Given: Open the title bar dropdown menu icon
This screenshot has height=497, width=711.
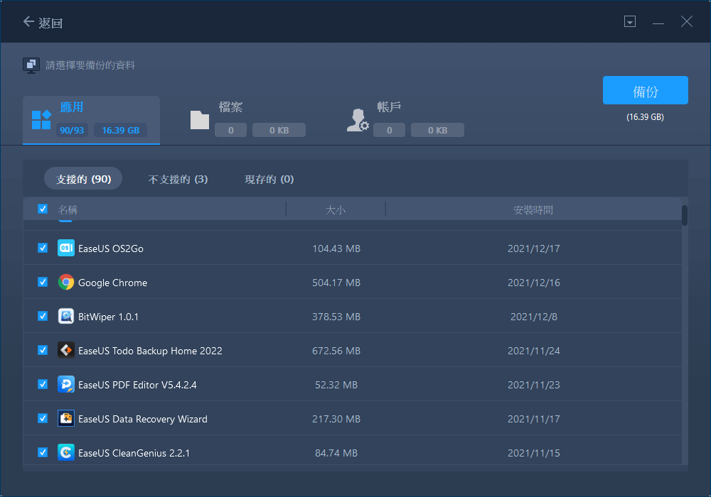Looking at the screenshot, I should click(x=629, y=21).
